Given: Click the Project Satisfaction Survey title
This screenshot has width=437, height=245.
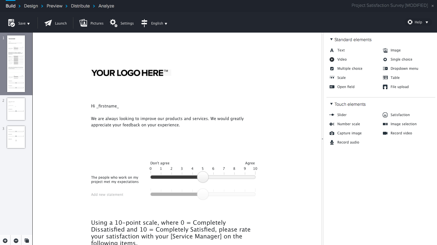Looking at the screenshot, I should pos(389,5).
